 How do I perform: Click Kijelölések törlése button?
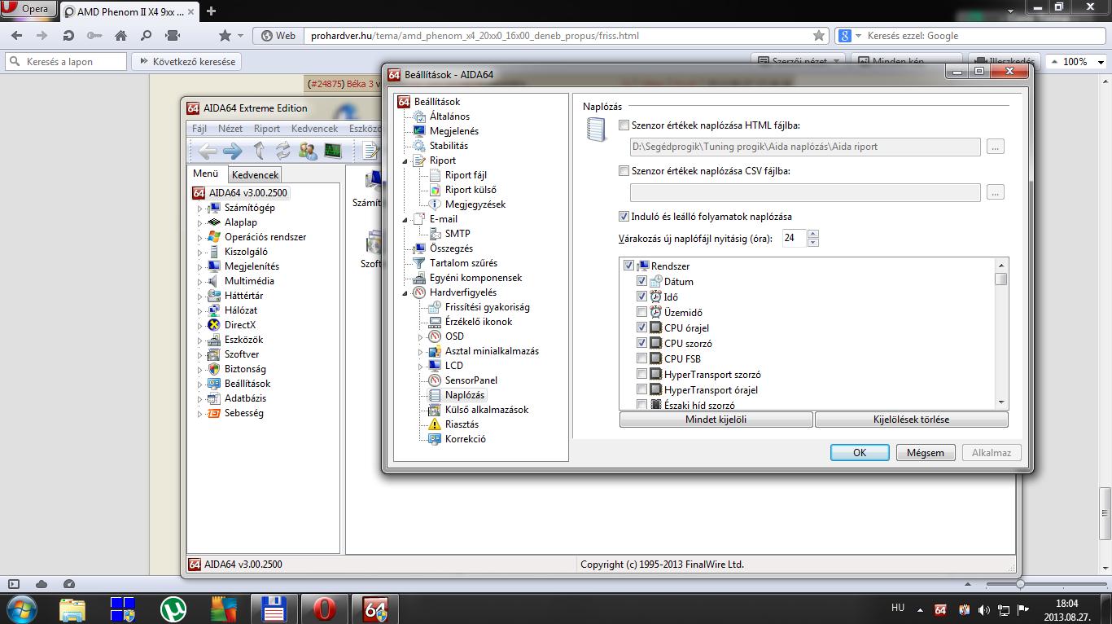click(x=912, y=420)
